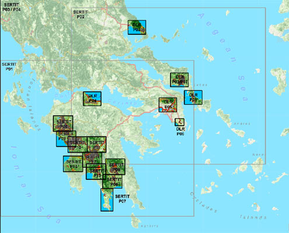Click the SERTIT P01 frame label
Screen dimensions: 289x233
point(9,66)
